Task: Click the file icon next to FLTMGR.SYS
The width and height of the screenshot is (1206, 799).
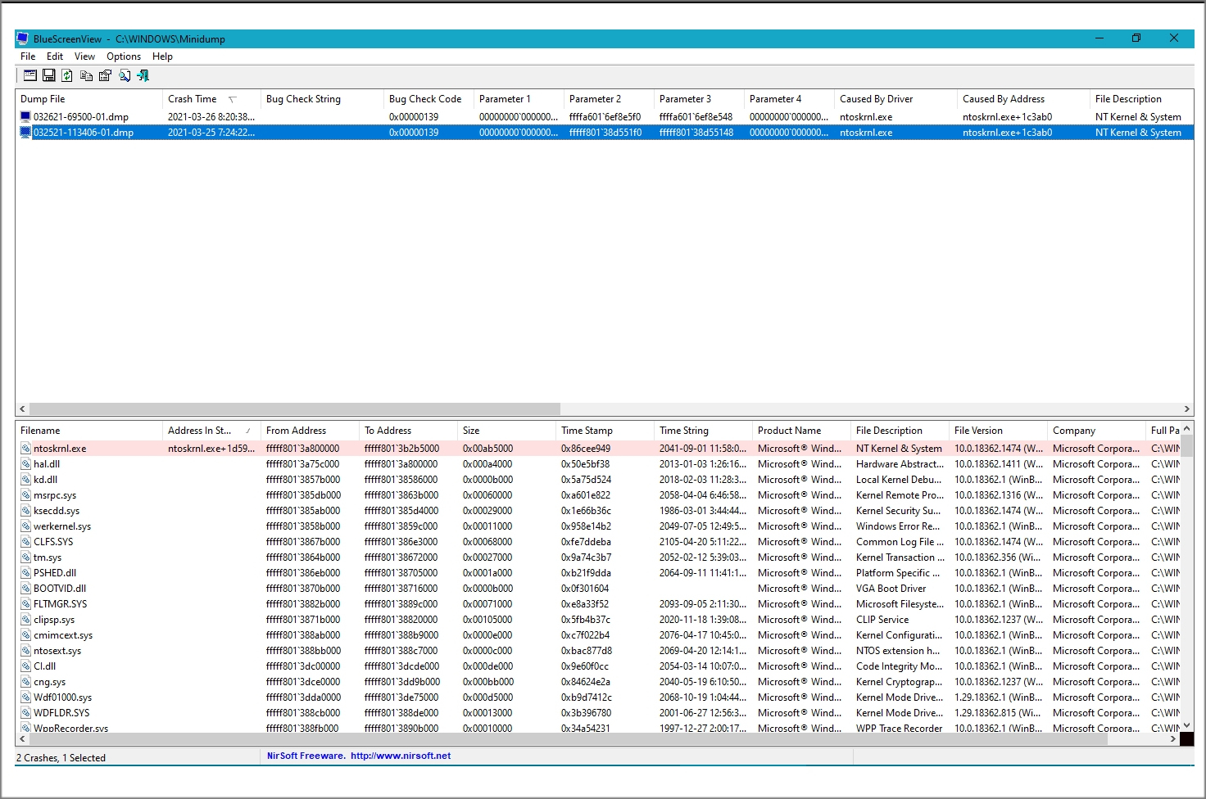Action: [26, 604]
